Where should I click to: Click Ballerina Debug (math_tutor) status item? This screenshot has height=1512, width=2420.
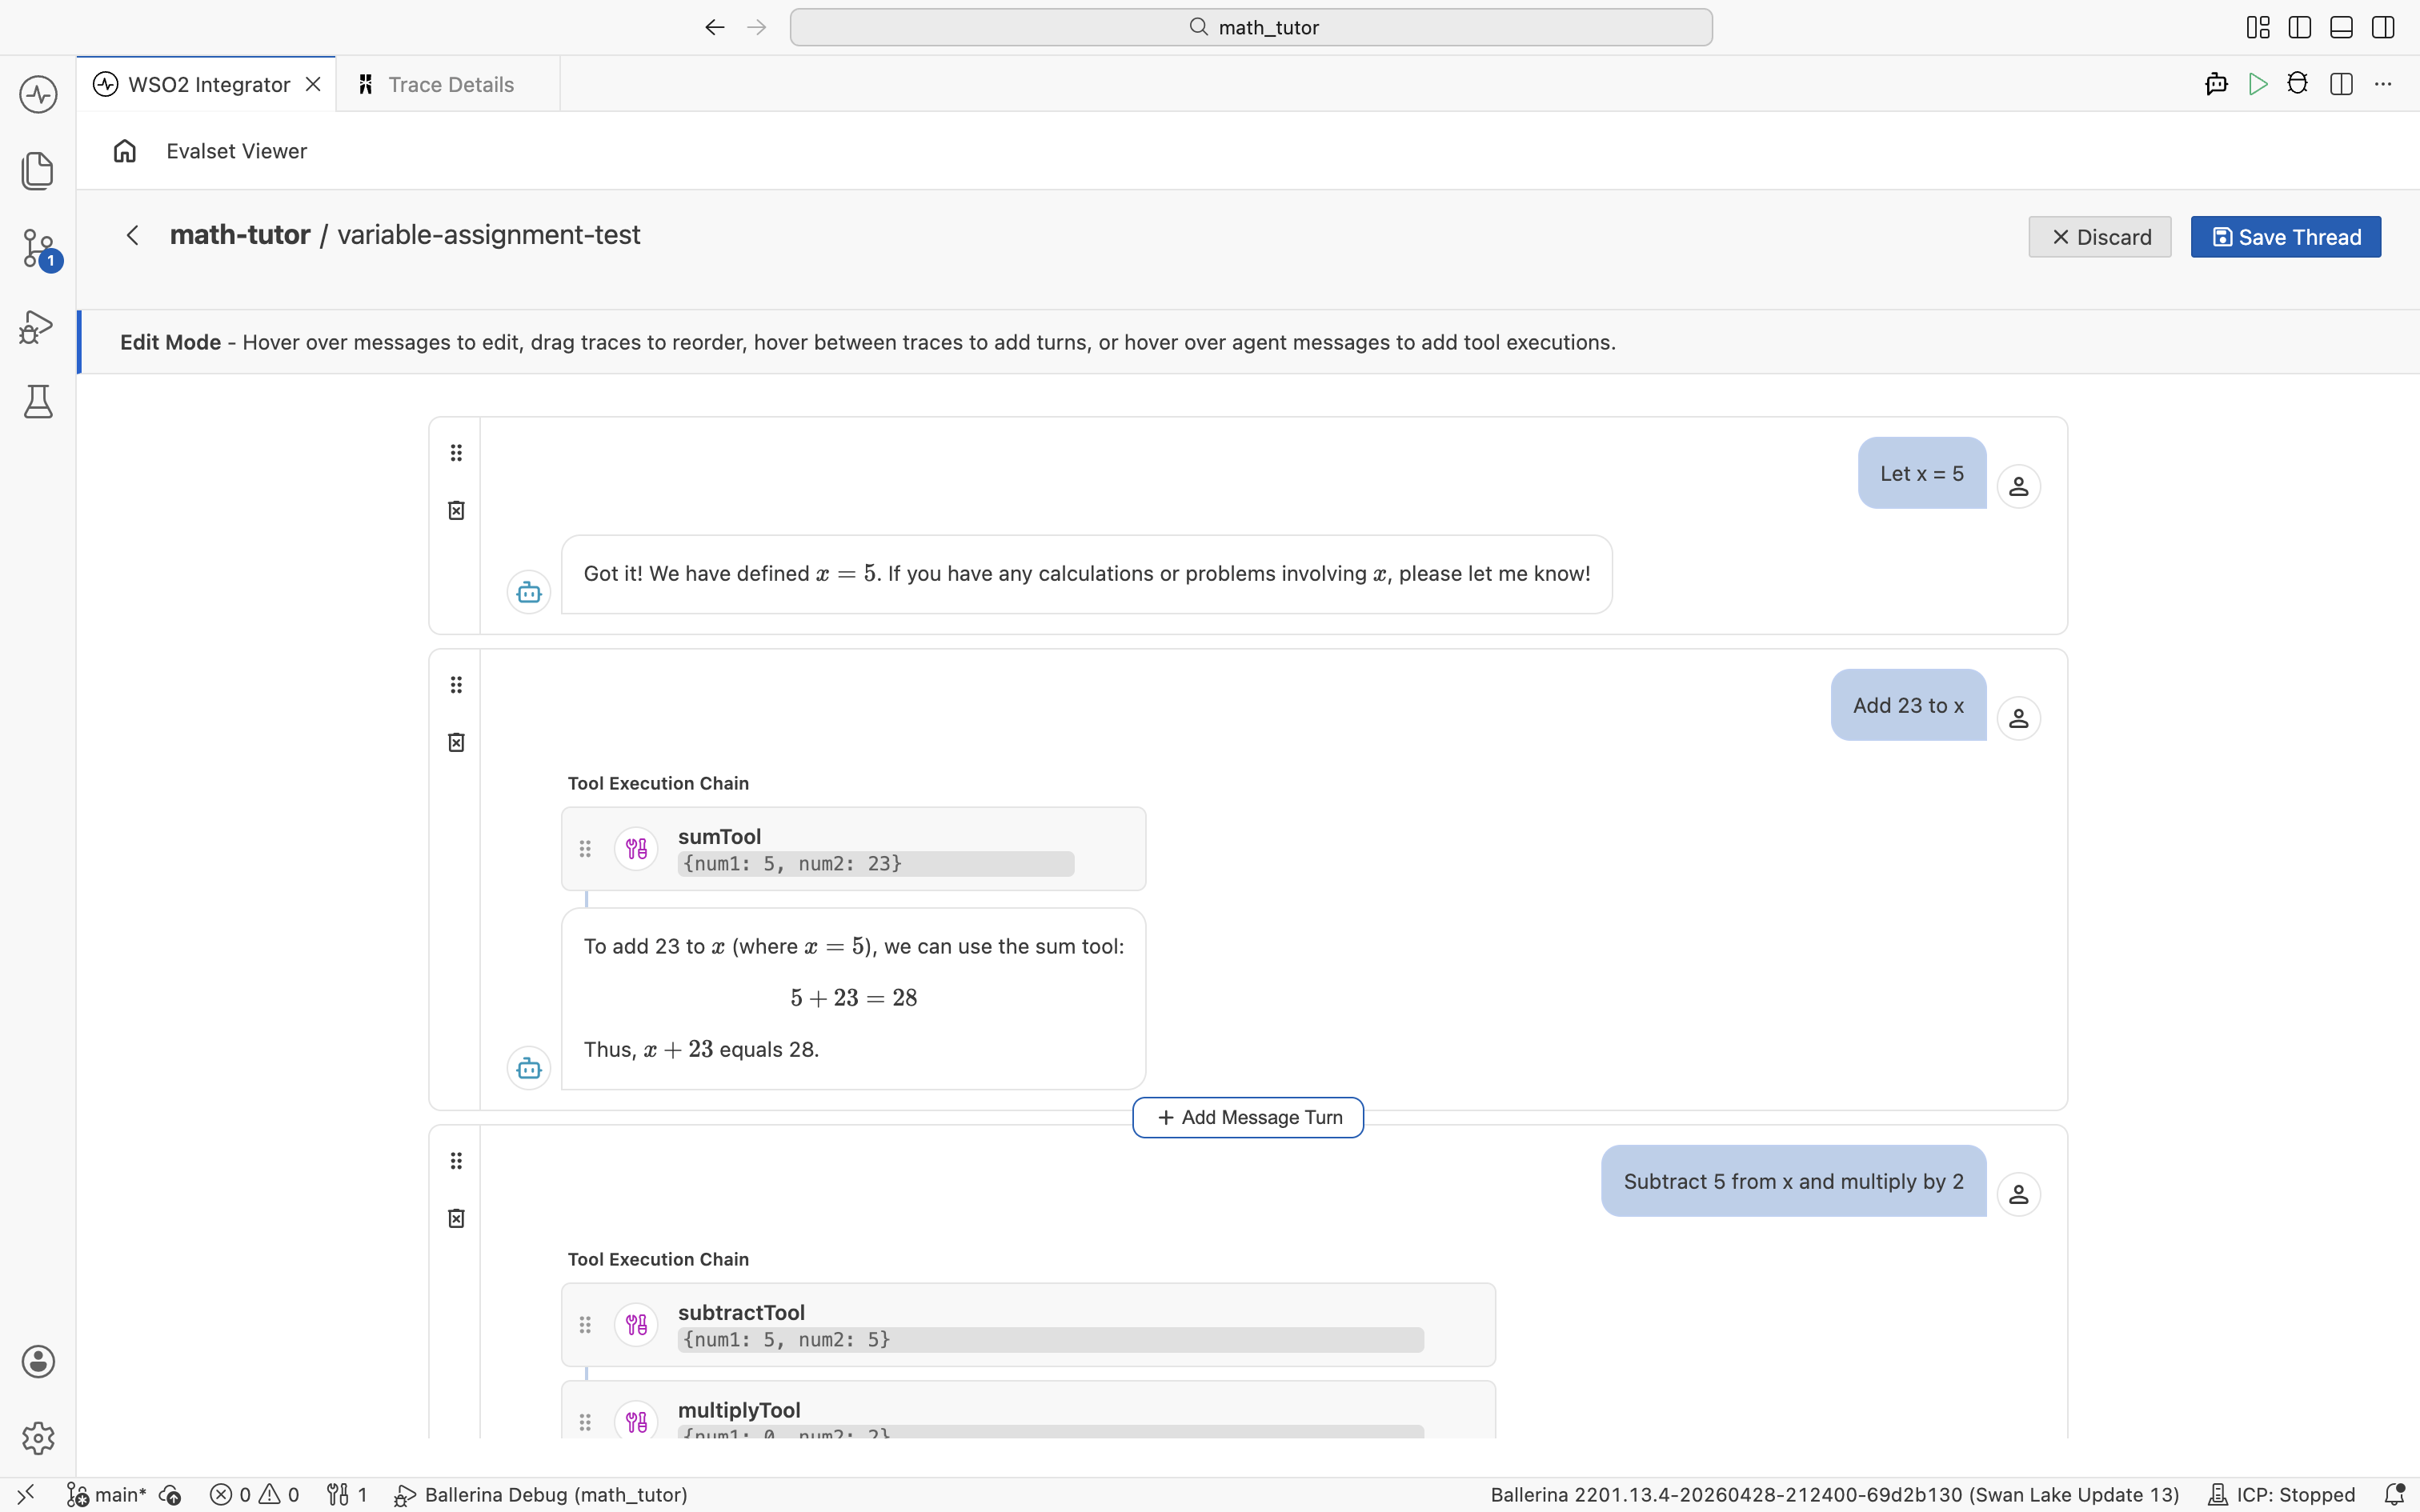[541, 1494]
